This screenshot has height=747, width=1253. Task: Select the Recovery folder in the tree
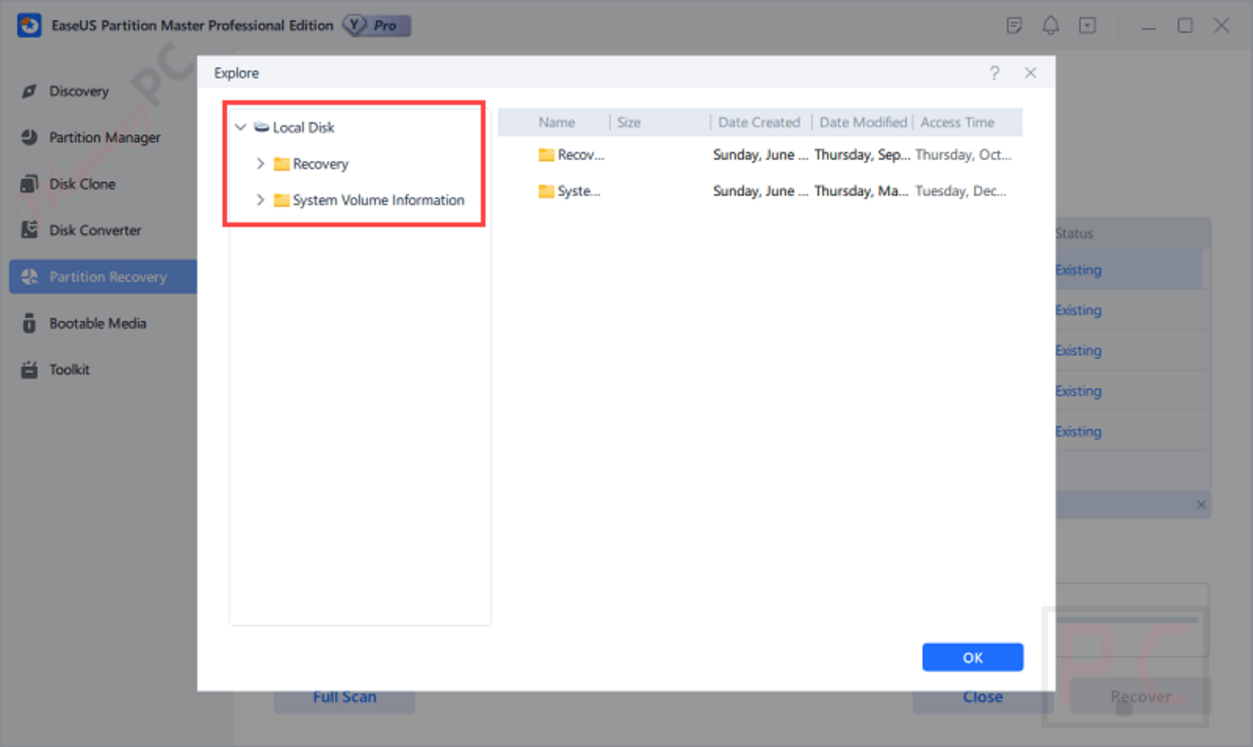click(321, 163)
